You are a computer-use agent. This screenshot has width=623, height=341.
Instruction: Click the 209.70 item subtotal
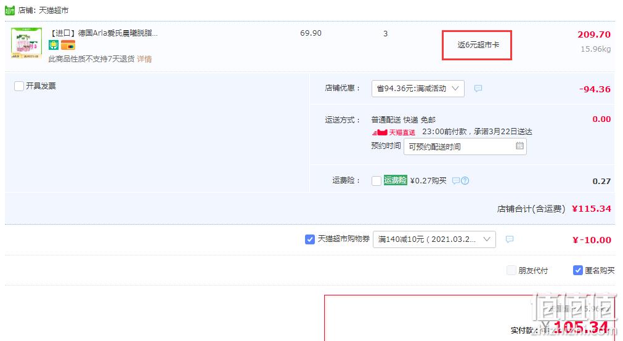click(594, 34)
